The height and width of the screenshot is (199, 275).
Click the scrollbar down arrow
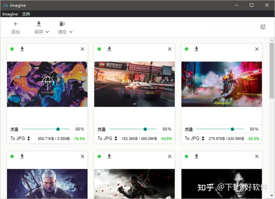[272, 196]
